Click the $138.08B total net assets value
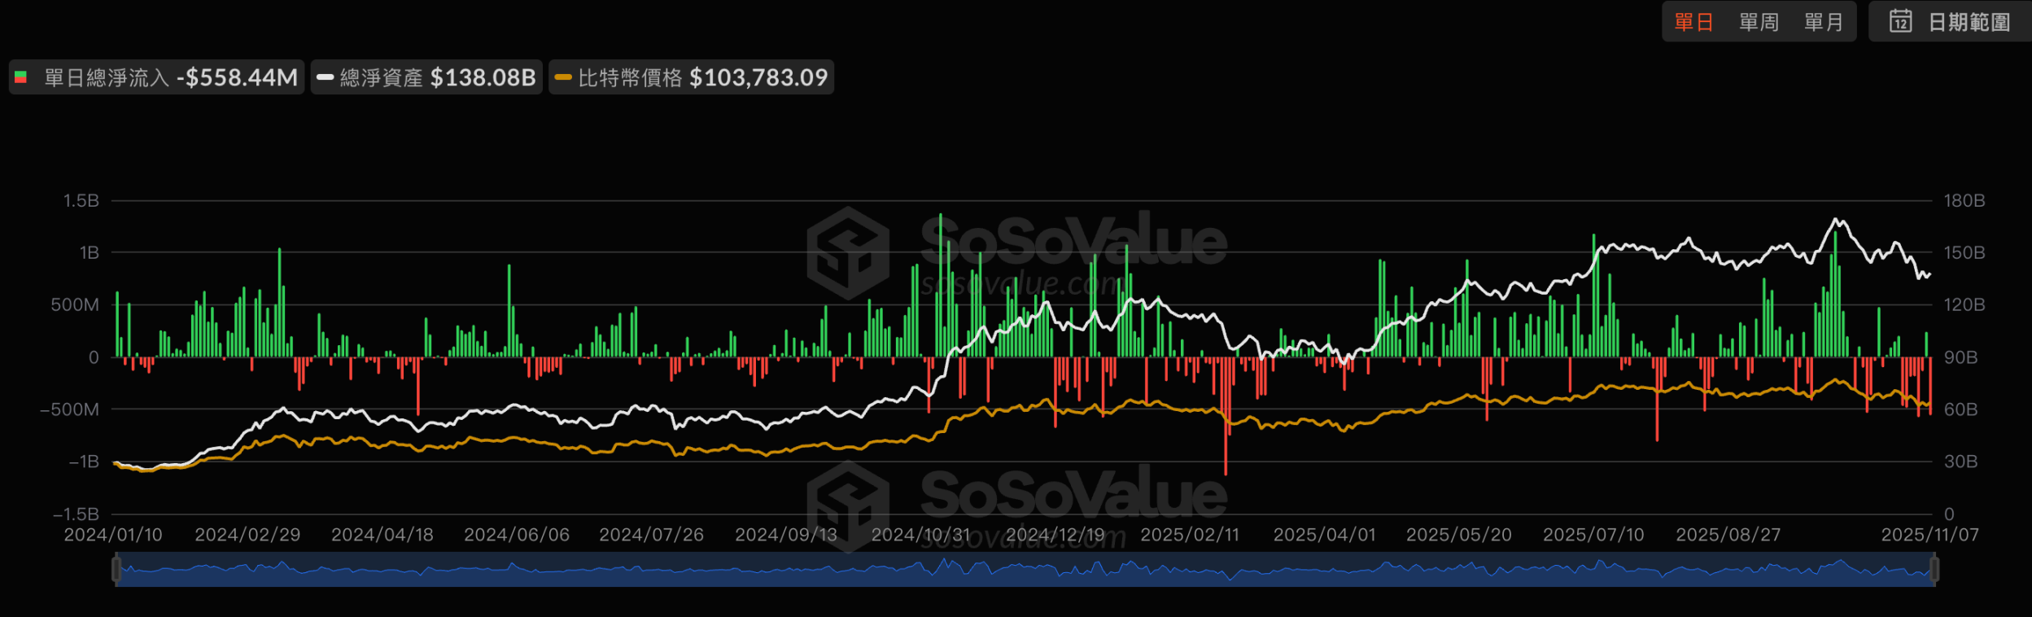2032x617 pixels. (x=483, y=77)
